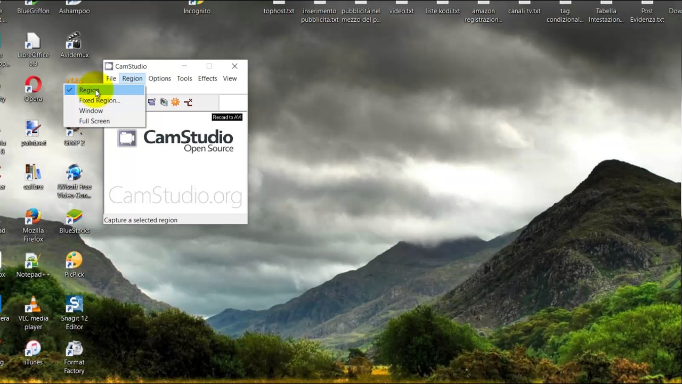This screenshot has width=682, height=384.
Task: Select the Snagit 12 Editor desktop icon
Action: tap(74, 313)
